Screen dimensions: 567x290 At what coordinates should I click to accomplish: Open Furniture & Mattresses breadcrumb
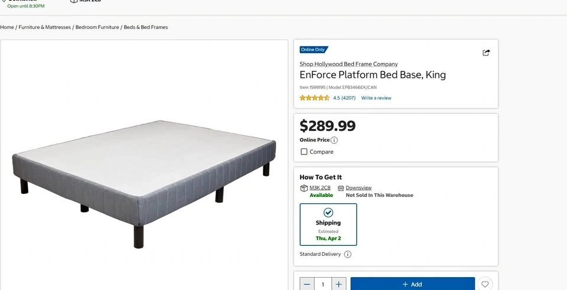click(x=45, y=27)
